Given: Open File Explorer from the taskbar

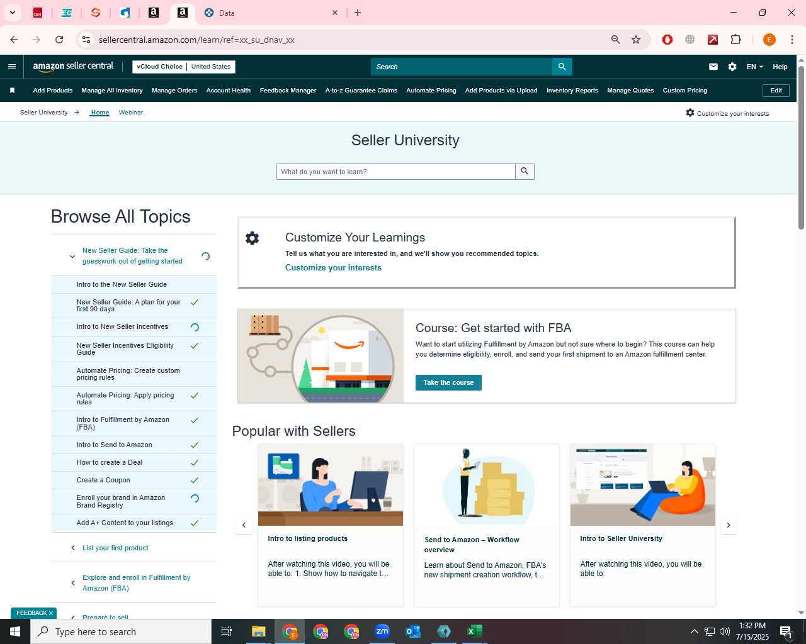Looking at the screenshot, I should coord(259,631).
